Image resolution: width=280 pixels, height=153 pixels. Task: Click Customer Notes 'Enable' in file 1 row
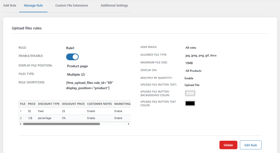click(91, 111)
